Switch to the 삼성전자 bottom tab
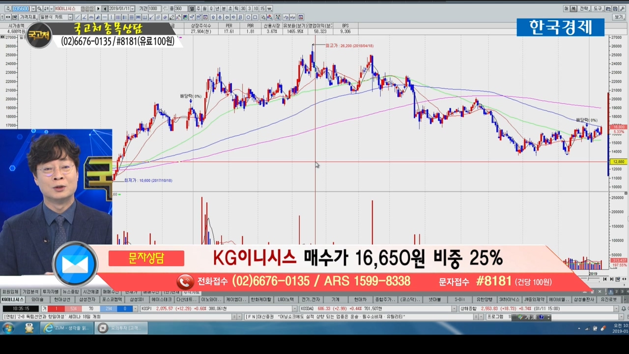The height and width of the screenshot is (354, 629). click(x=88, y=299)
